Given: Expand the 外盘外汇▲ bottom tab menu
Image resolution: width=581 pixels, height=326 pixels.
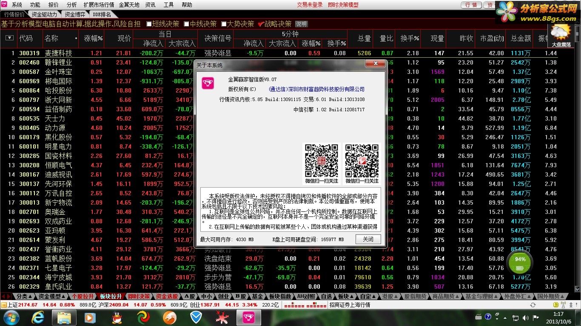Looking at the screenshot, I should 518,296.
